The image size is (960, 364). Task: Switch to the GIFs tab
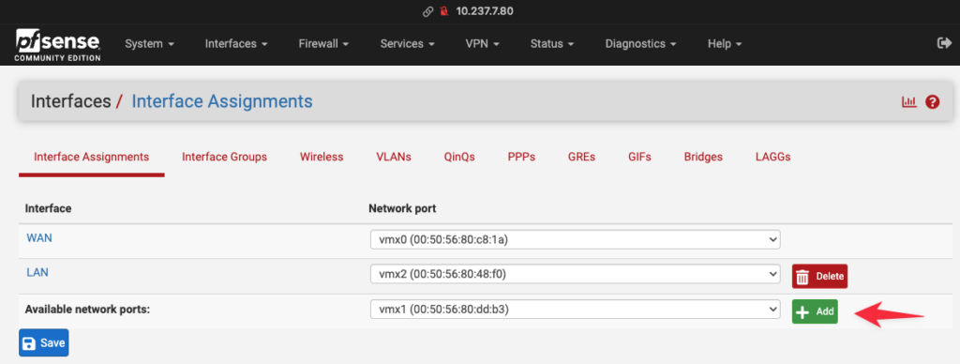pos(639,157)
